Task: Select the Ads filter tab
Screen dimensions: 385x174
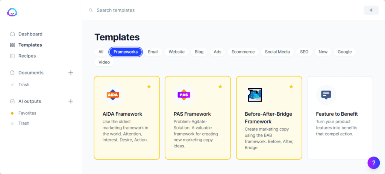Action: [218, 52]
